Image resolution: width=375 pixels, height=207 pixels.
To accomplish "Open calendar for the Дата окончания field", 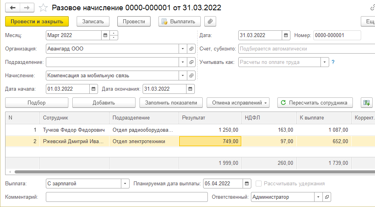I will tap(190, 89).
